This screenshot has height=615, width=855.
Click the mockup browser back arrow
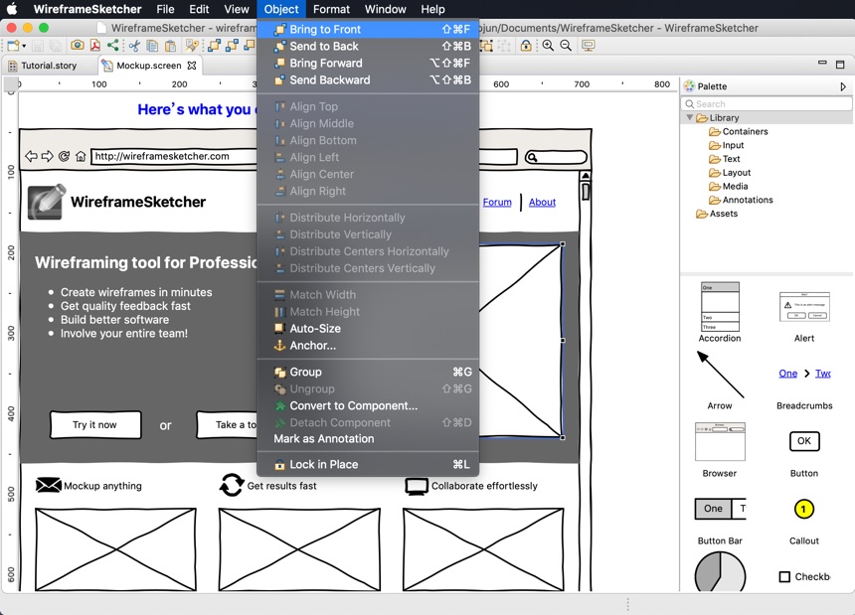coord(31,156)
